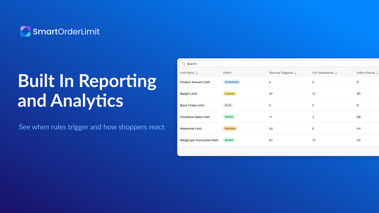Click the SmartOrderLimit logo icon
This screenshot has height=213, width=379.
tap(25, 31)
